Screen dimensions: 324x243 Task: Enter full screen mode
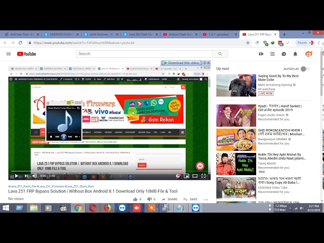click(204, 176)
